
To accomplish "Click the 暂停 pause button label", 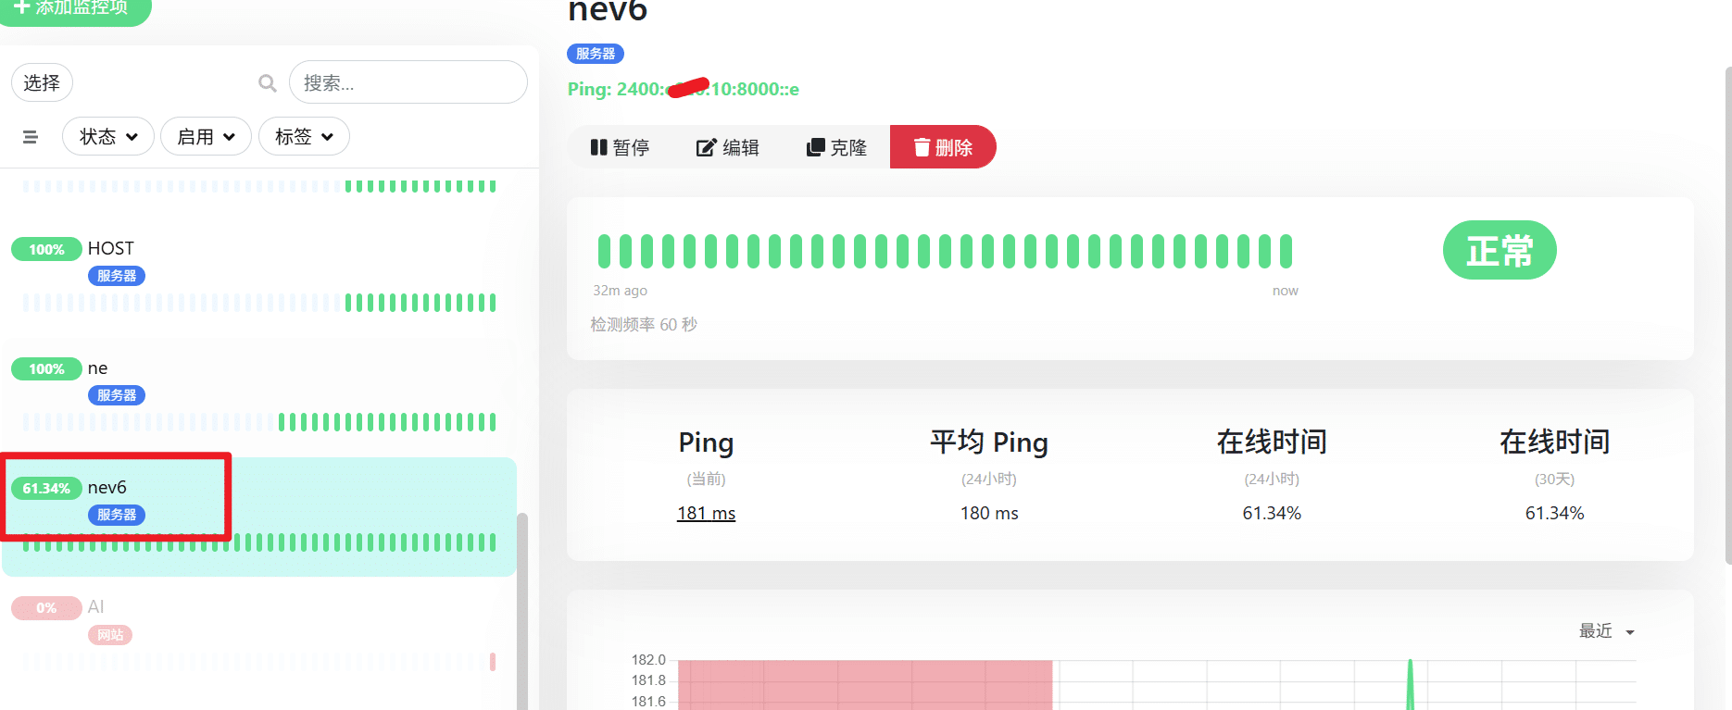I will tap(631, 147).
